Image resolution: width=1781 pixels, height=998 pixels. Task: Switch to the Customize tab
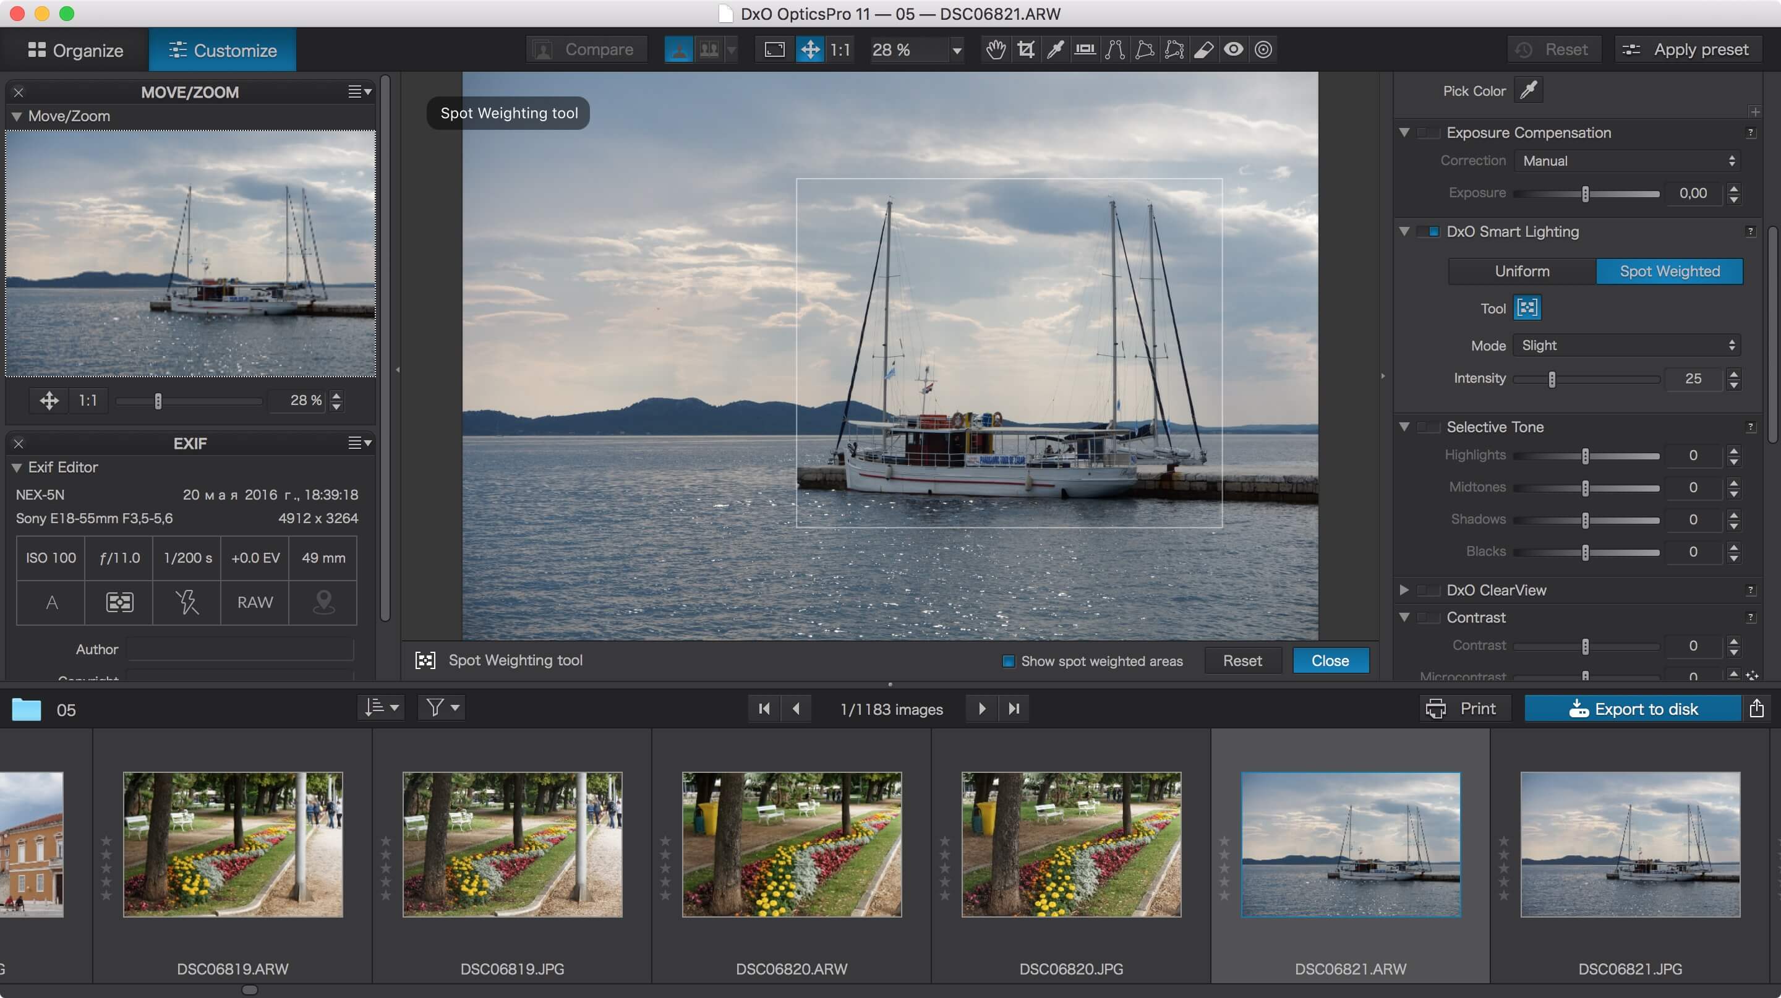(223, 49)
